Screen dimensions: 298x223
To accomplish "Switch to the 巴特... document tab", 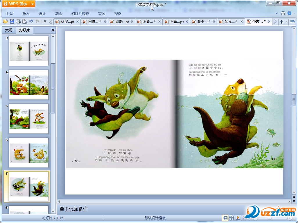I will click(93, 22).
